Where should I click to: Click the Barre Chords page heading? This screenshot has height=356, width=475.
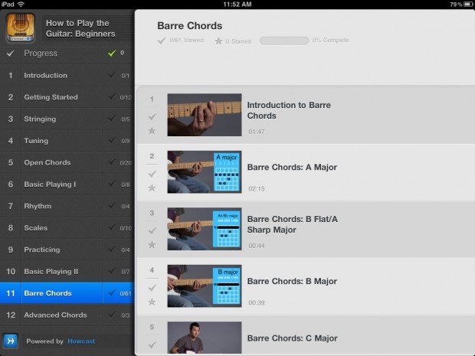click(x=190, y=26)
